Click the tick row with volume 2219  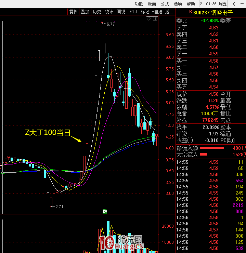coord(211,205)
